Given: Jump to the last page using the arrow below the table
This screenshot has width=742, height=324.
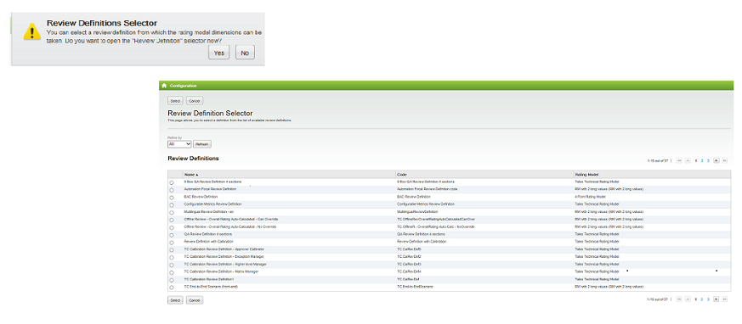Looking at the screenshot, I should click(x=724, y=299).
